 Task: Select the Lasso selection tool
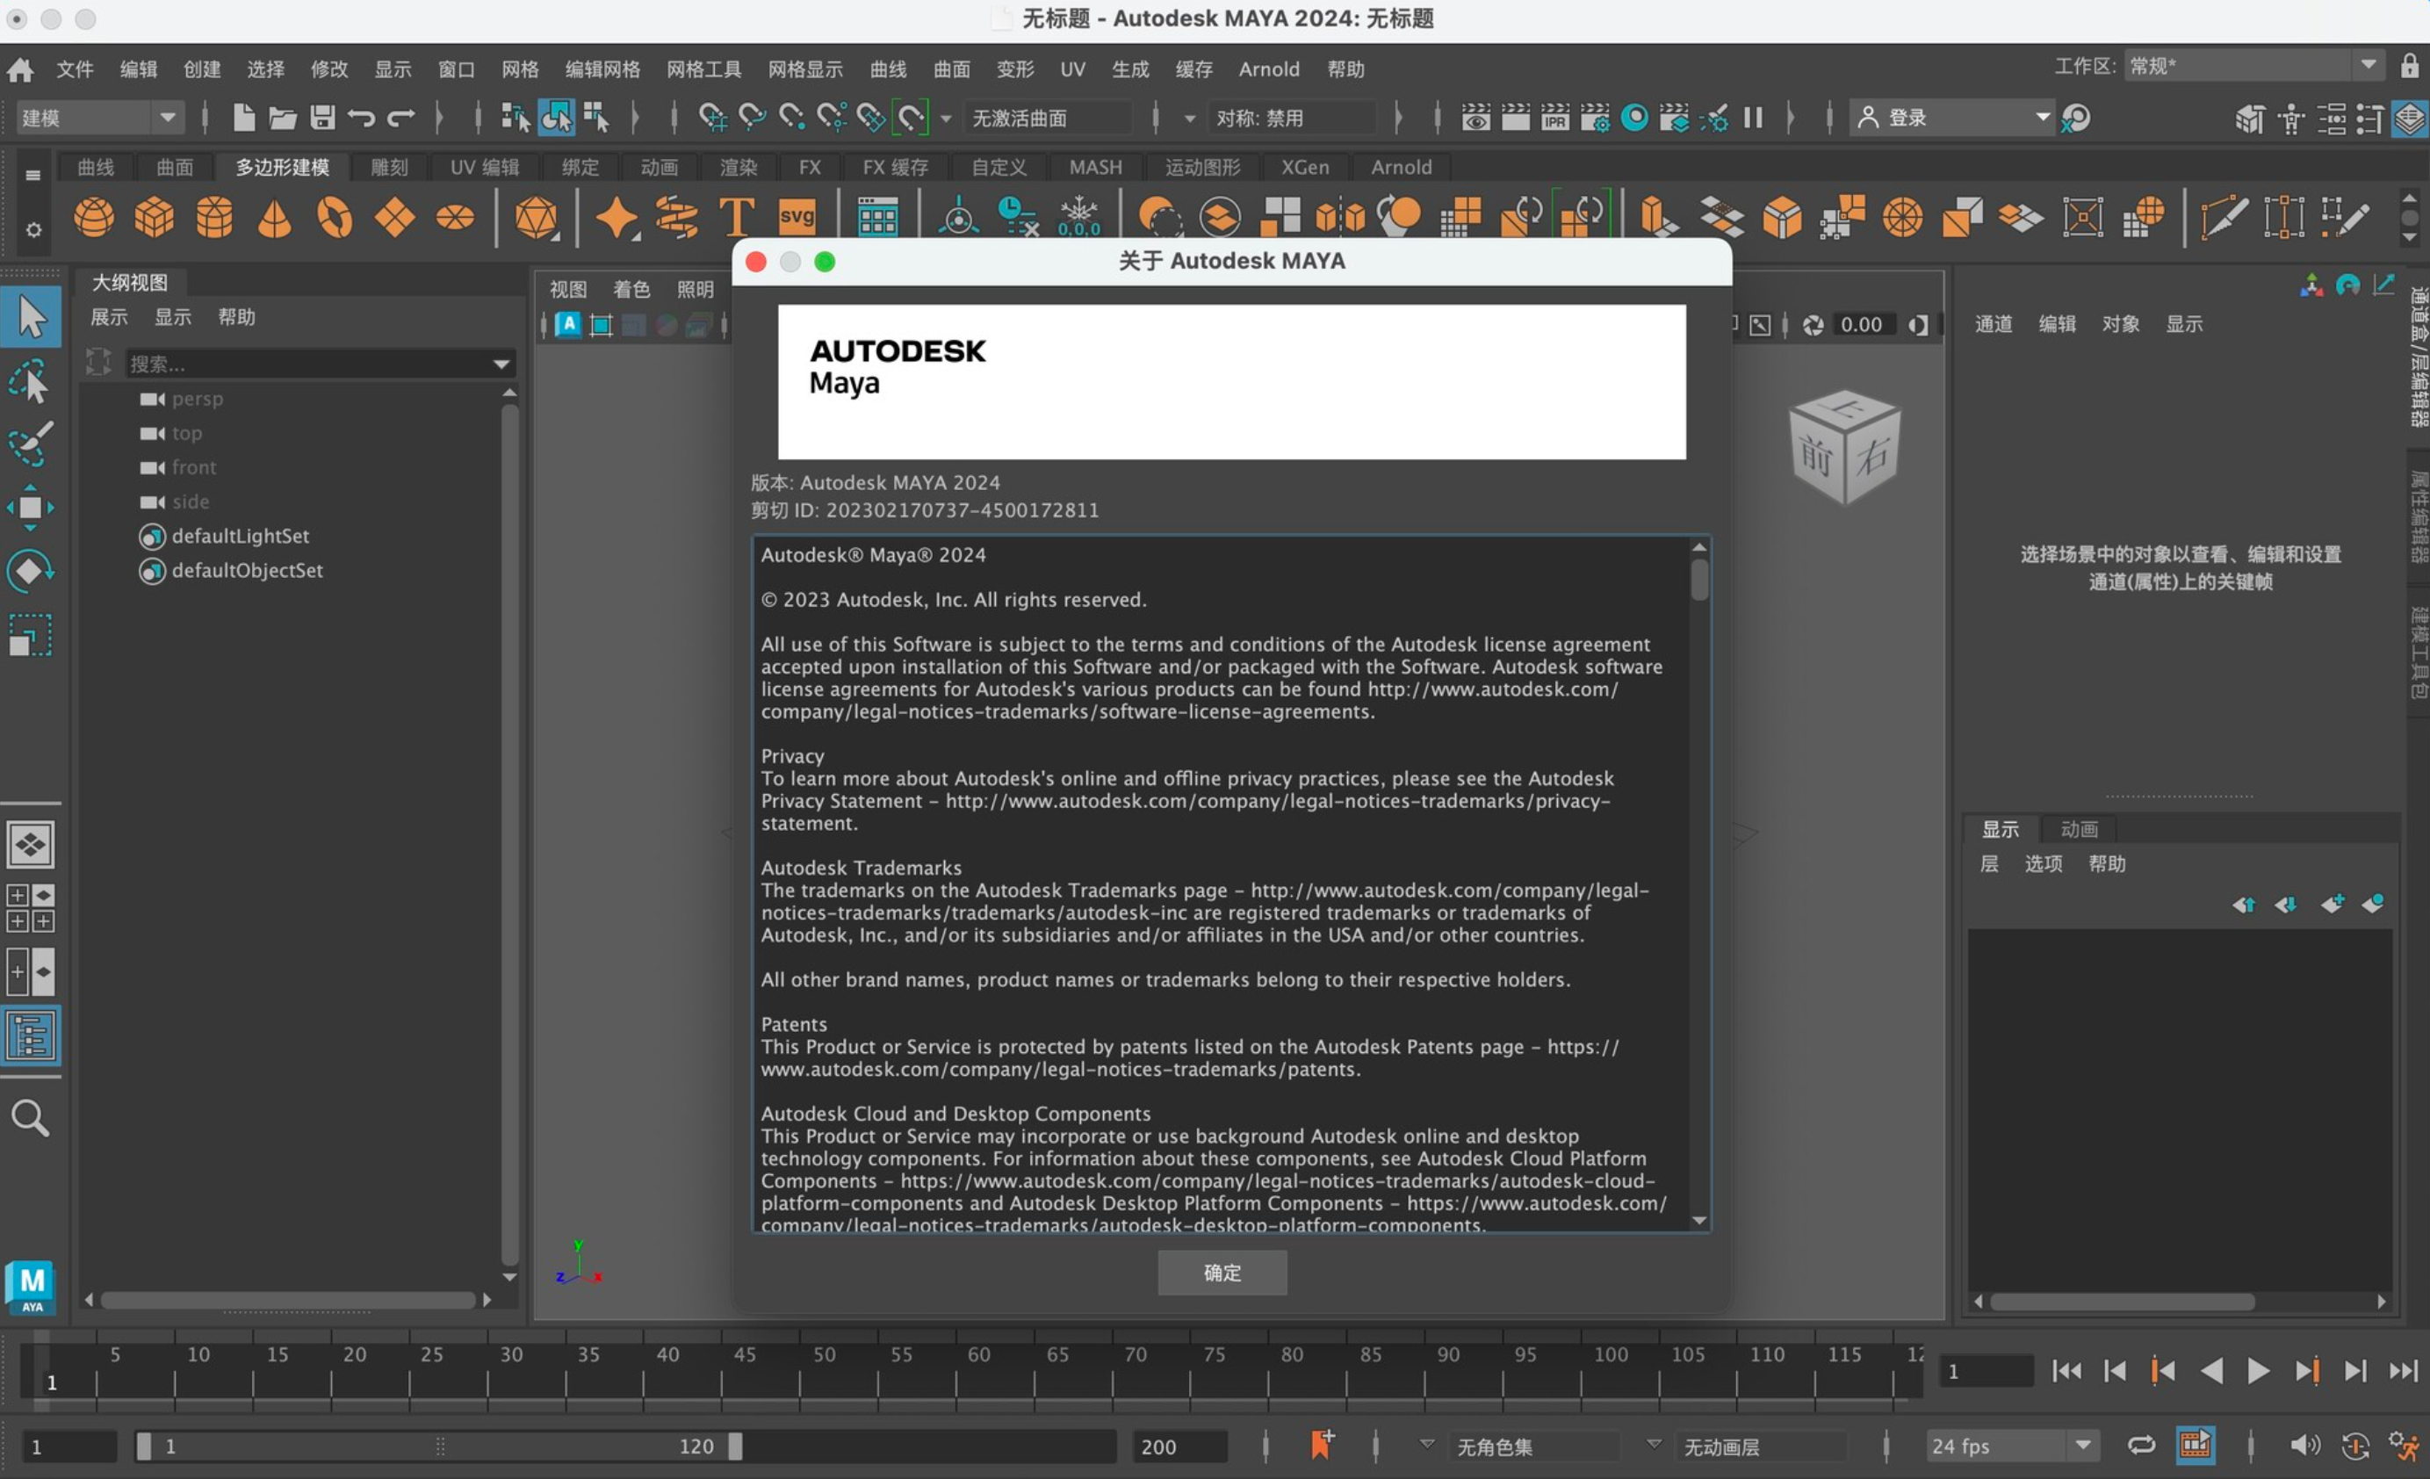[31, 380]
